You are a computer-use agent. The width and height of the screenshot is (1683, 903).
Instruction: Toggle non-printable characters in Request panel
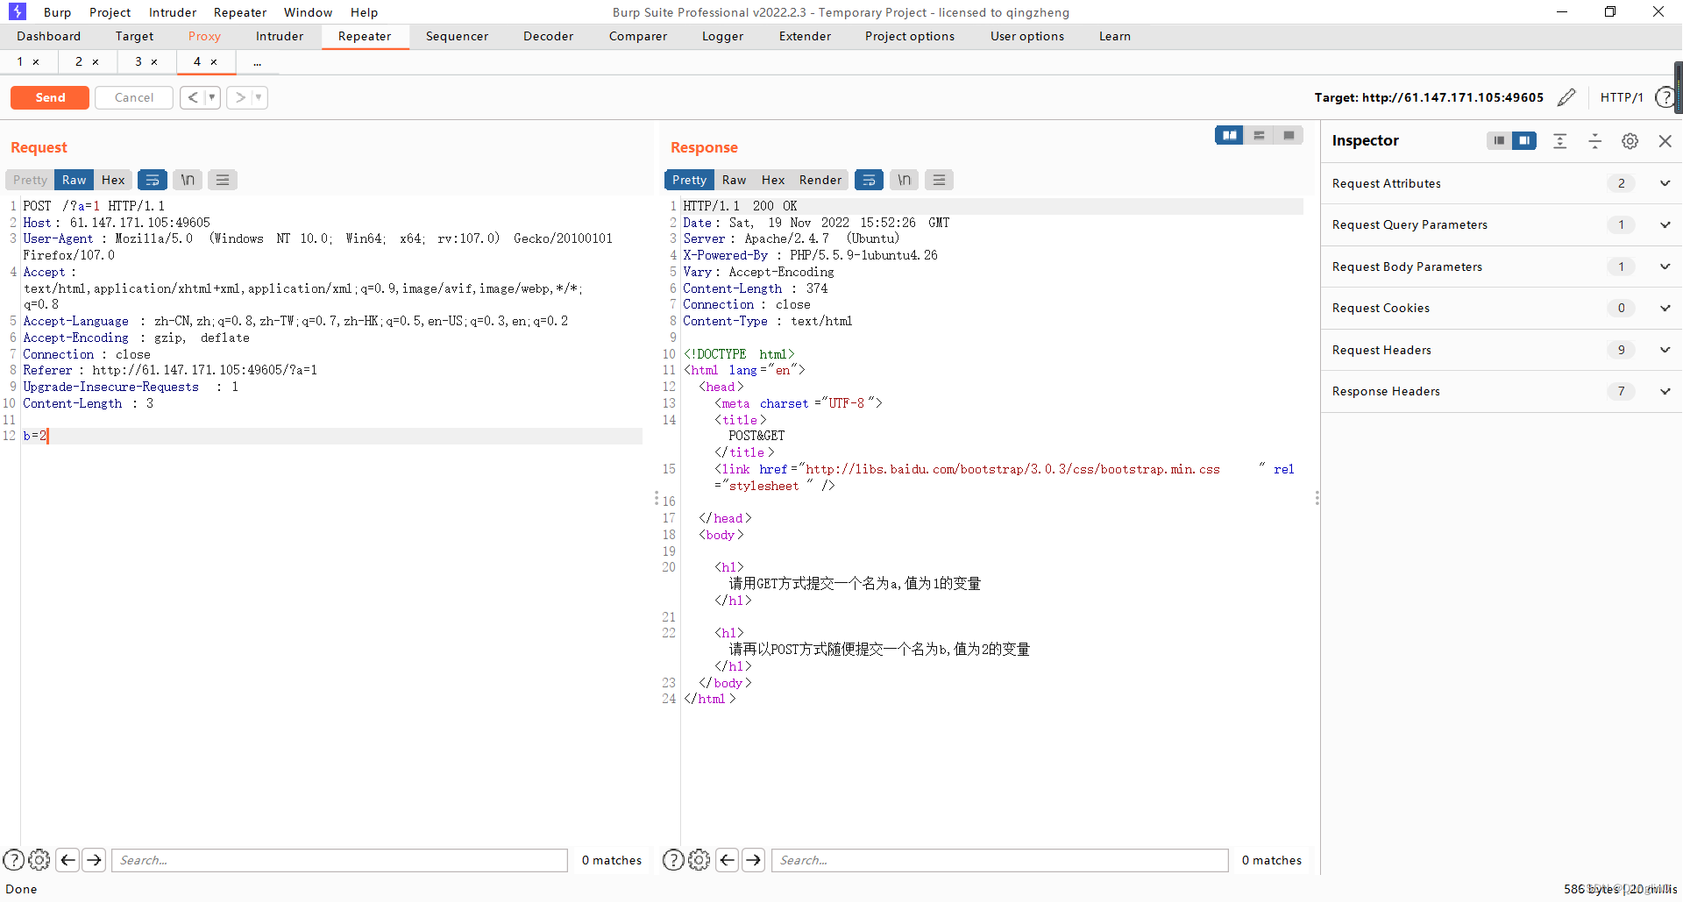[188, 180]
